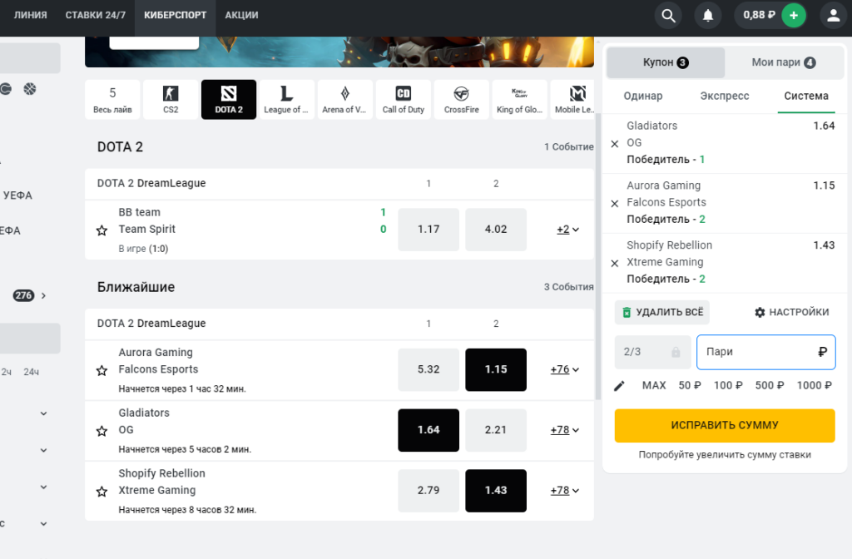Open the 2/3 system type selector
Screen dimensions: 852x559
652,352
